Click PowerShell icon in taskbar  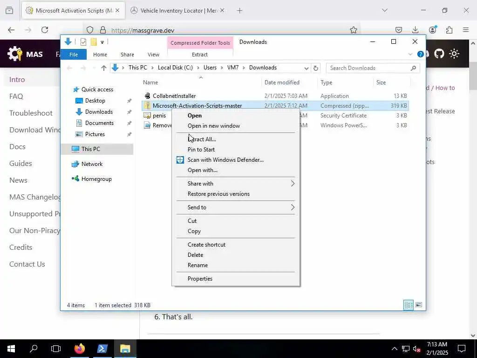pyautogui.click(x=102, y=349)
